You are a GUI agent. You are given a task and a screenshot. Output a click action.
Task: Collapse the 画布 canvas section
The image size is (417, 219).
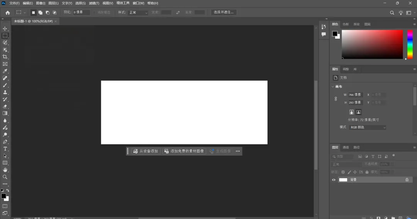[333, 87]
